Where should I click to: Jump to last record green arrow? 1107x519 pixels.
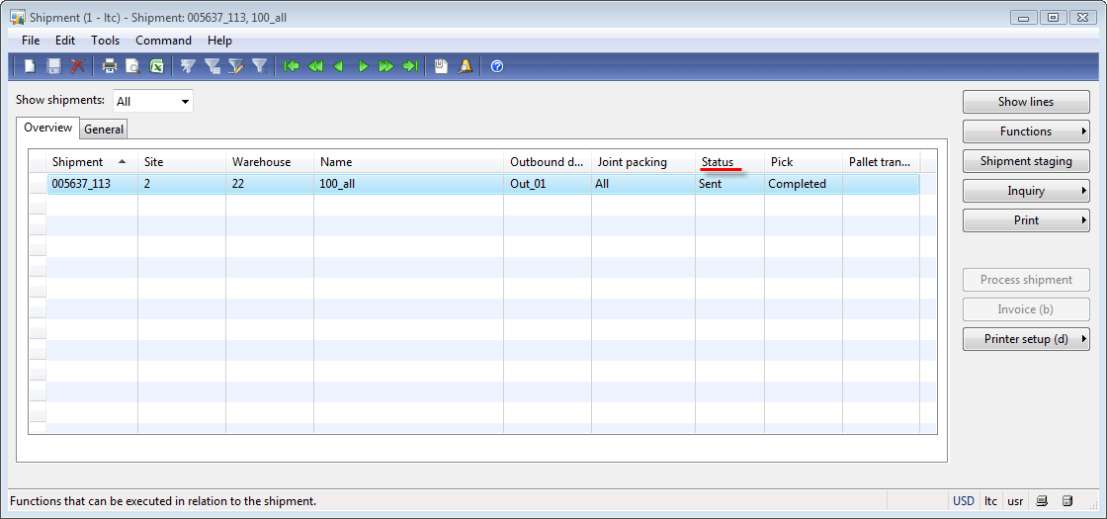(410, 66)
